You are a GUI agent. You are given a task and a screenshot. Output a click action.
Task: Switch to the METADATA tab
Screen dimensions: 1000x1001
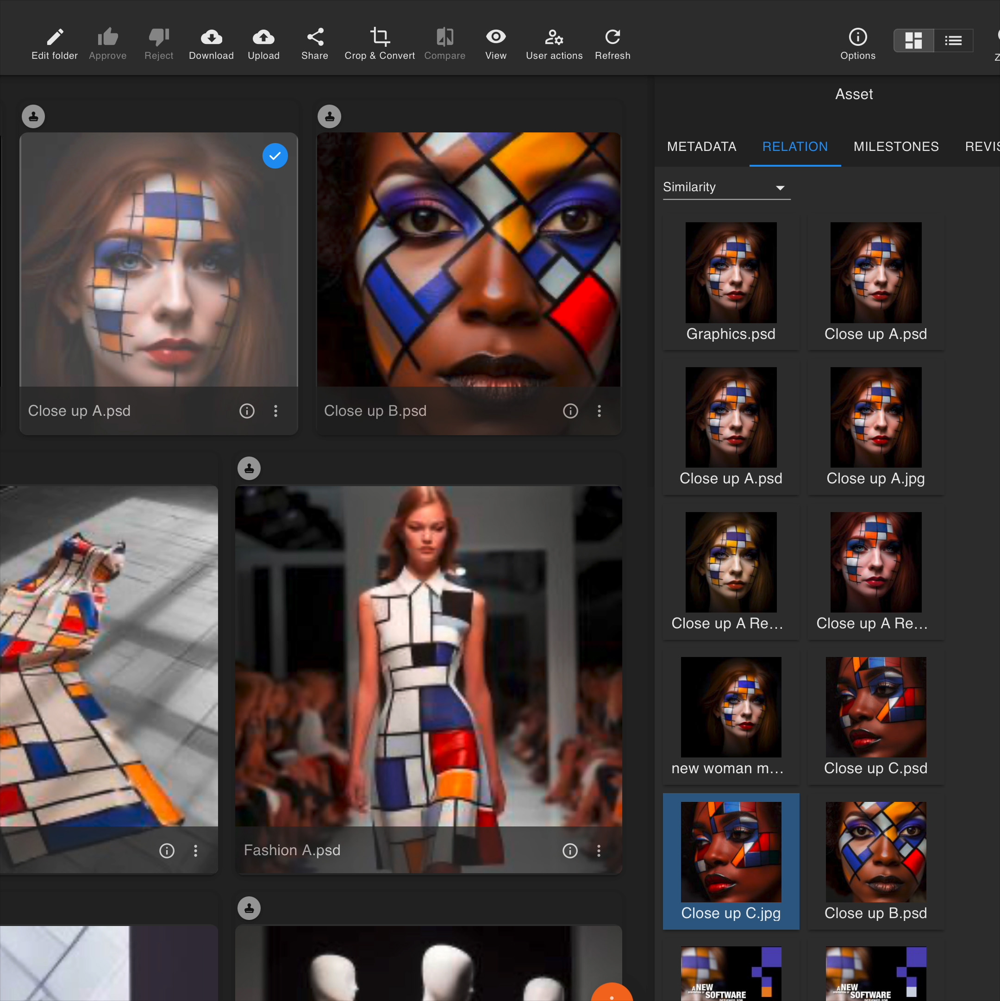click(701, 147)
